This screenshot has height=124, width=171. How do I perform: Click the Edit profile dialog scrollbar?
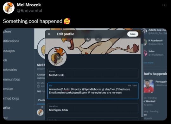[x=142, y=80]
